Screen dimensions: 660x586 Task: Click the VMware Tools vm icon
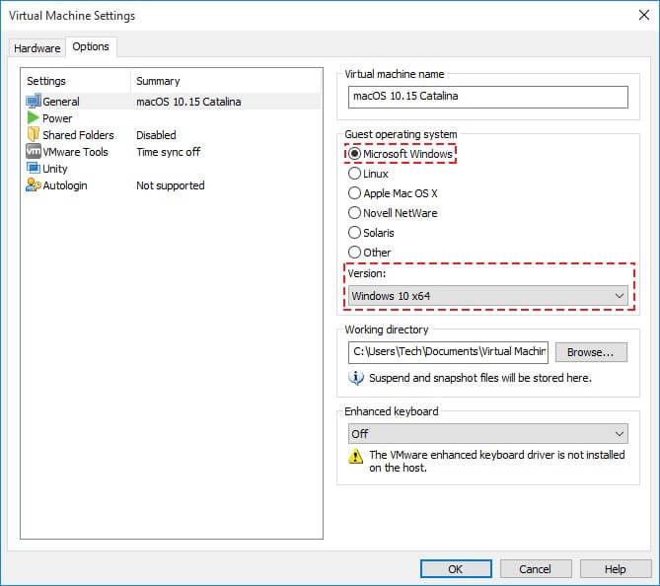pyautogui.click(x=34, y=152)
